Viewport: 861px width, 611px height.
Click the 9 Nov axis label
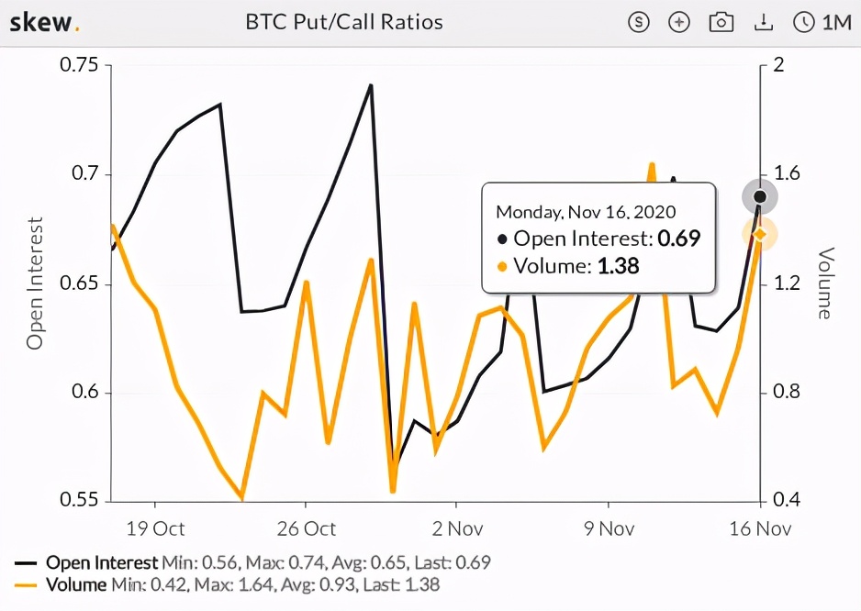tap(609, 528)
